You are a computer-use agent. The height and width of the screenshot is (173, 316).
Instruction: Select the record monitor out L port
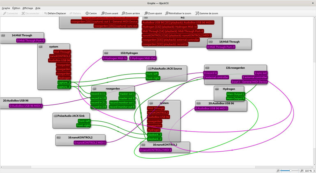pos(122,102)
